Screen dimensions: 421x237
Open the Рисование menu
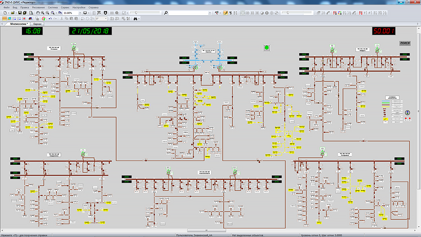pyautogui.click(x=38, y=8)
